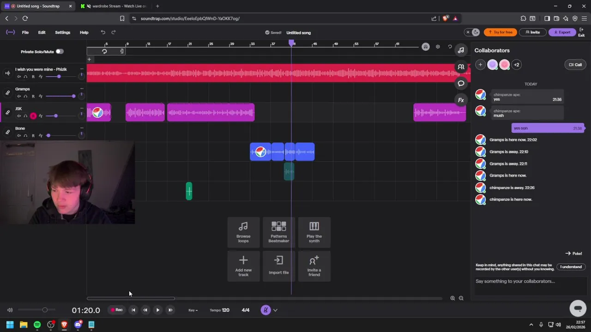Viewport: 591px width, 332px height.
Task: Click the studio settings gear icon
Action: point(438,47)
